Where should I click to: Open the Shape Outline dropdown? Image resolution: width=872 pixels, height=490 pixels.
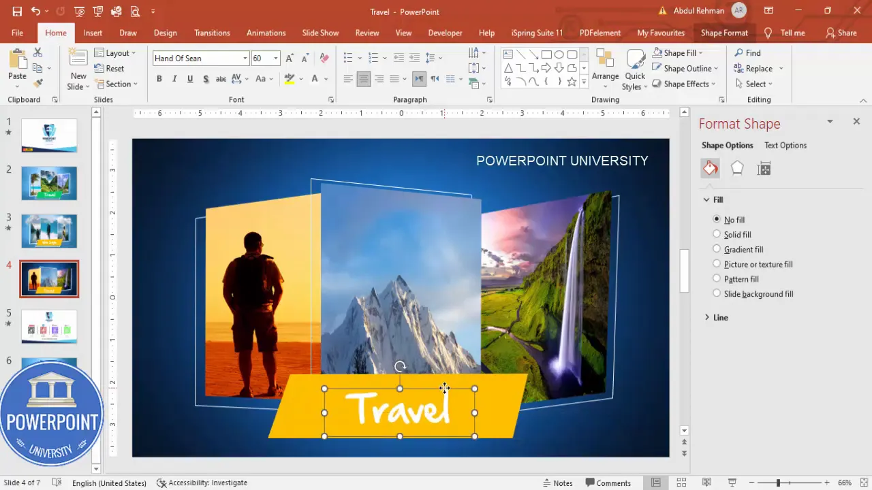[x=685, y=68]
